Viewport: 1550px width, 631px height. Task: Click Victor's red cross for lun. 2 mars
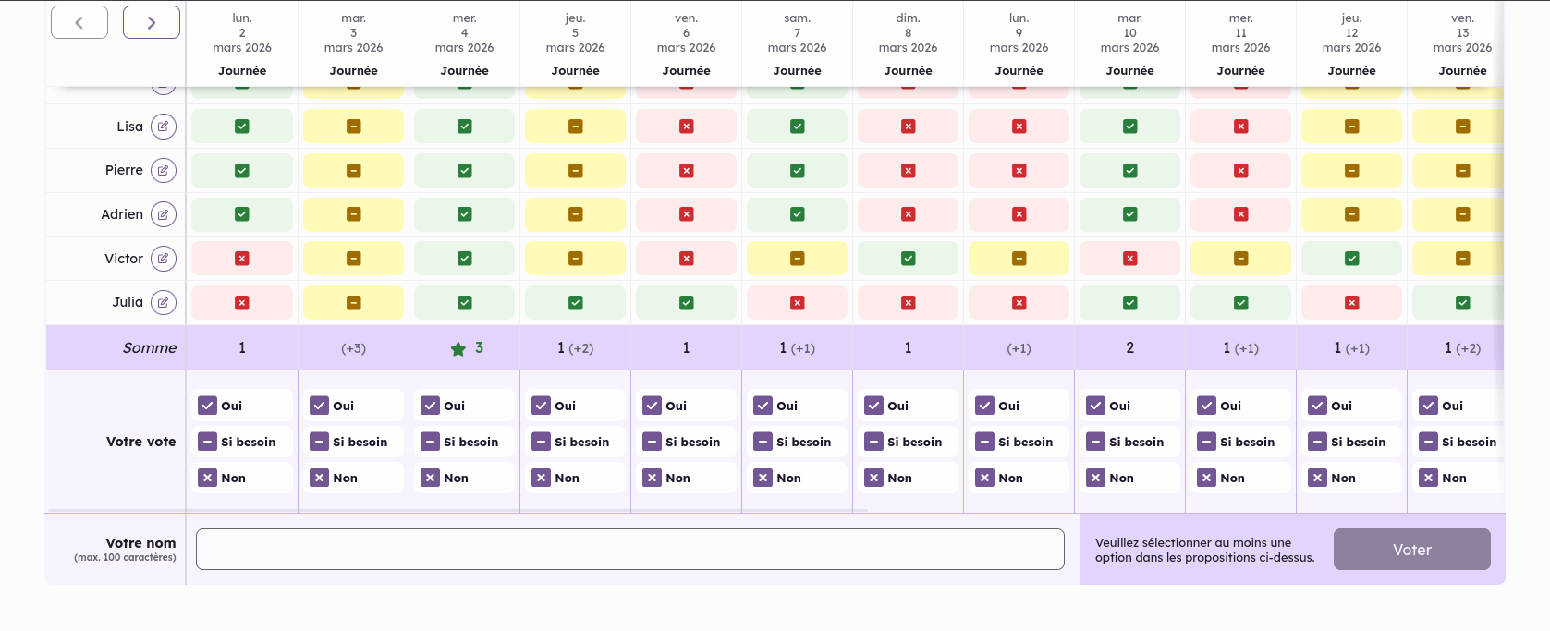(x=242, y=259)
